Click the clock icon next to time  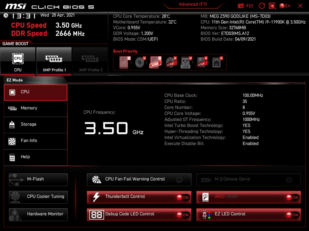coord(6,15)
